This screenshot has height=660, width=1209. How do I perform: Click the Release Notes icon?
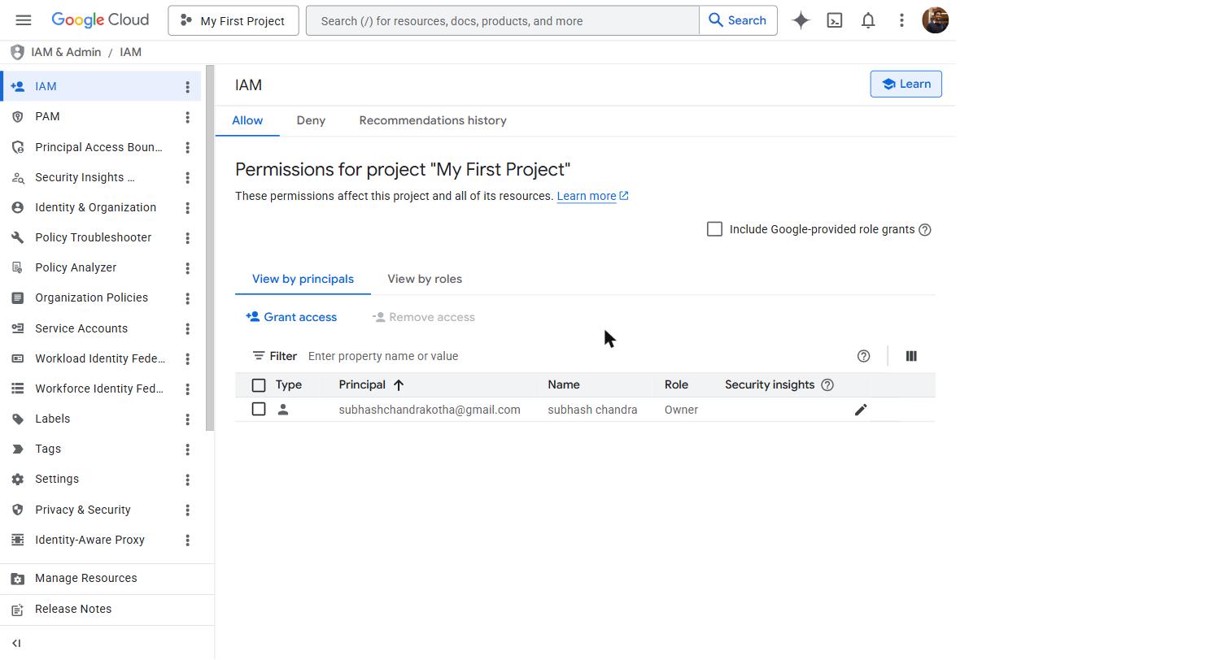(x=18, y=609)
